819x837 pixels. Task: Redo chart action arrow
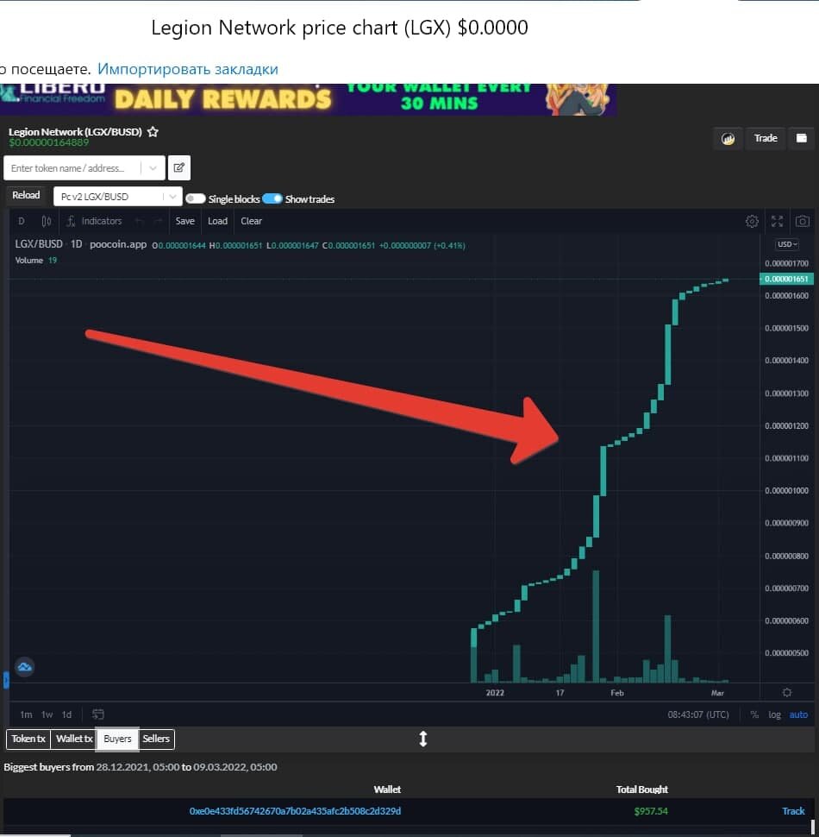[158, 221]
